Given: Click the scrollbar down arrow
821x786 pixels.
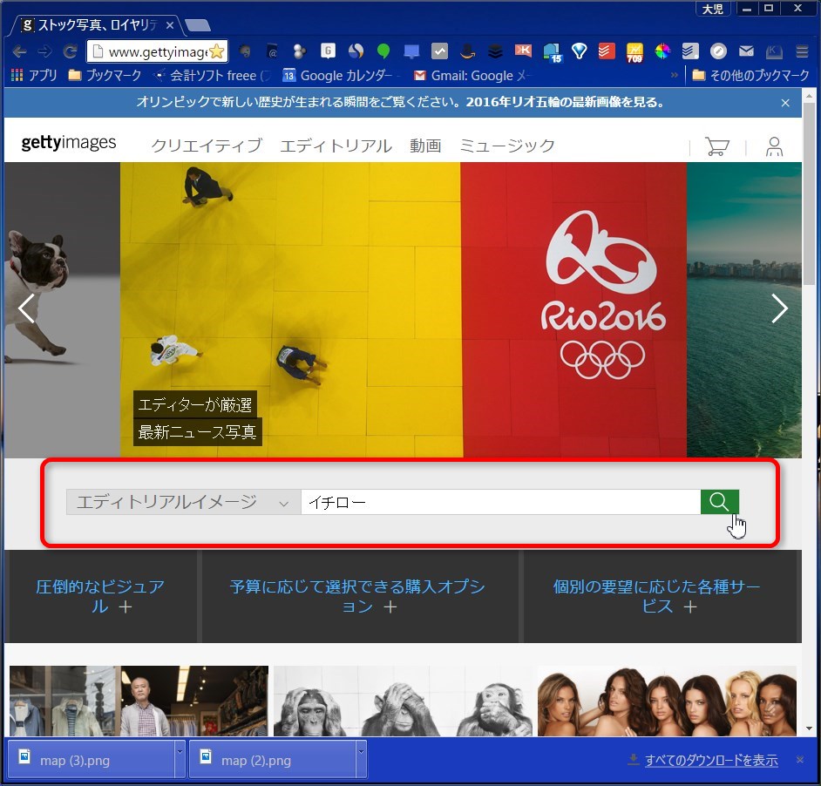Looking at the screenshot, I should pyautogui.click(x=810, y=728).
